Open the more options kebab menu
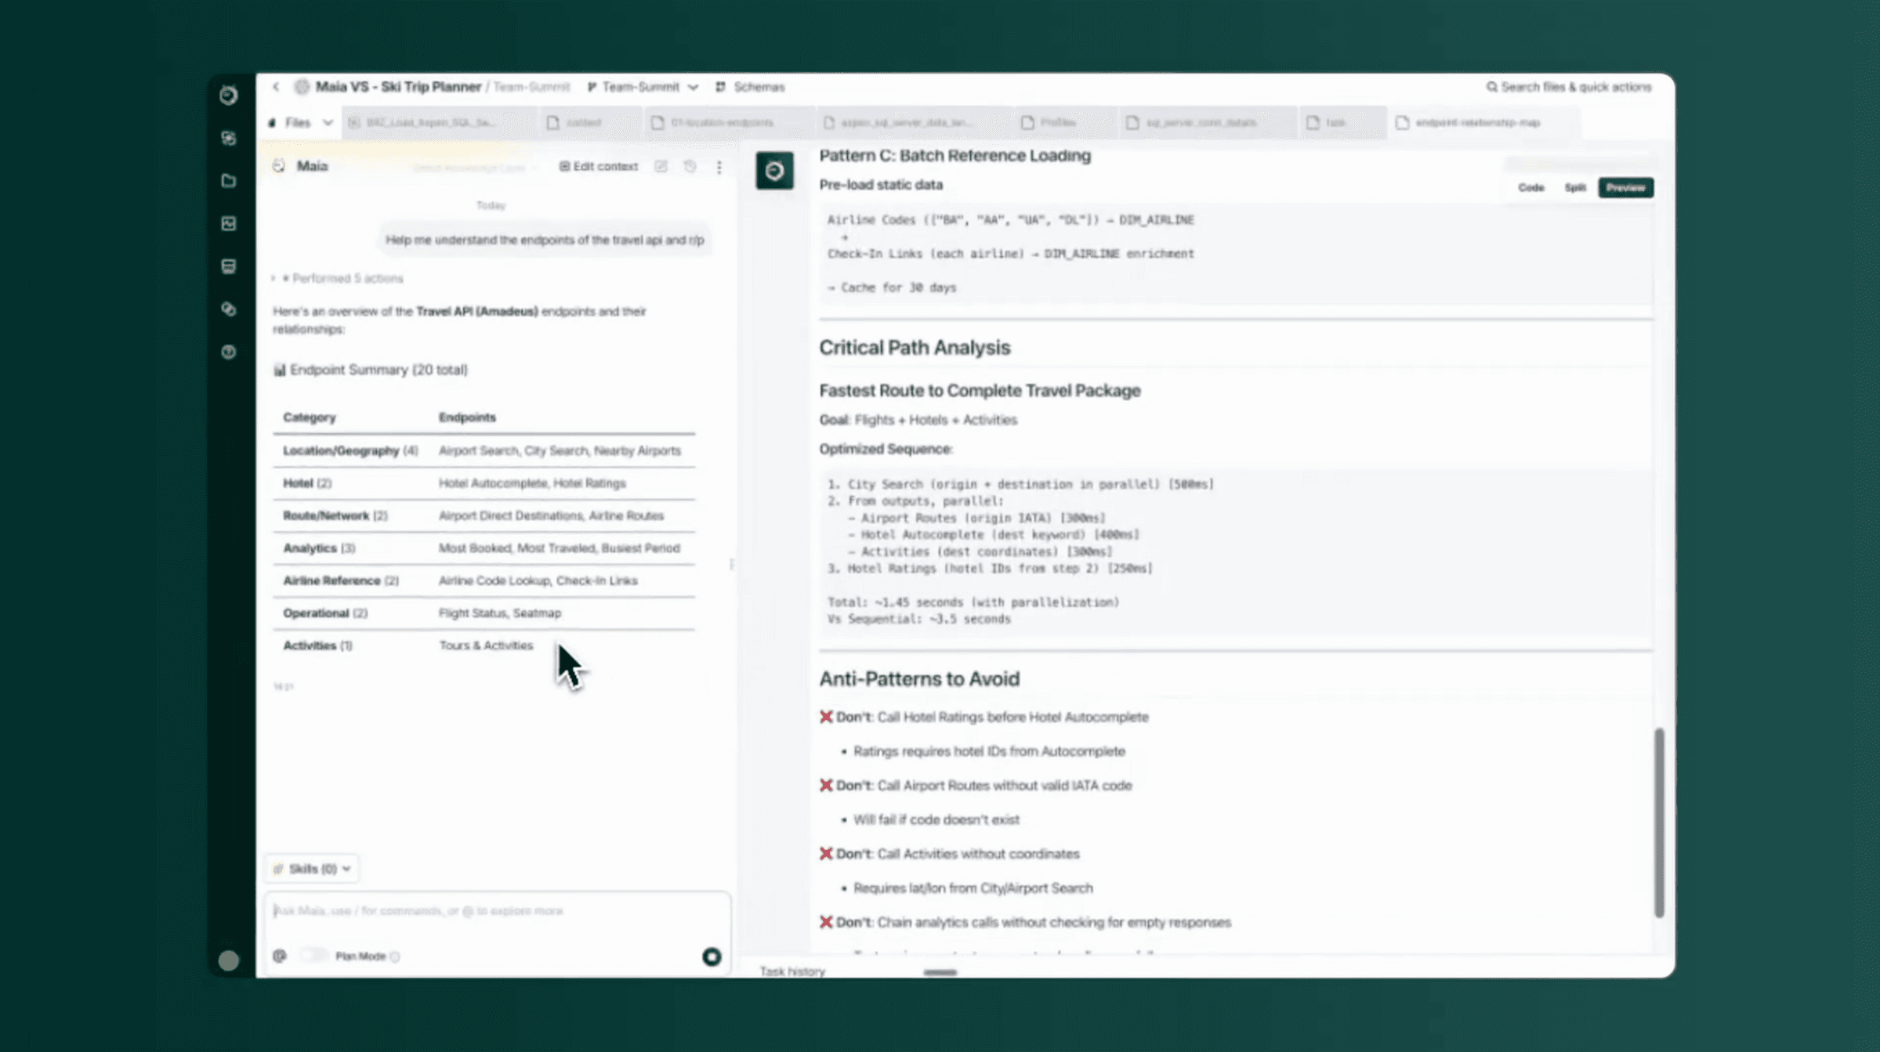The height and width of the screenshot is (1052, 1880). pos(719,167)
